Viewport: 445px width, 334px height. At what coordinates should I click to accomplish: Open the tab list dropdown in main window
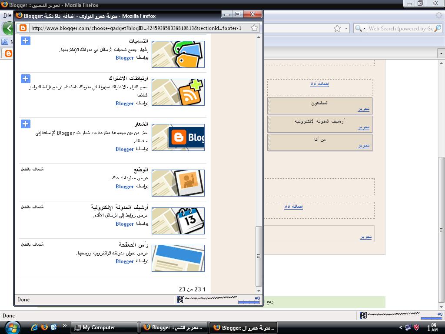tap(441, 53)
